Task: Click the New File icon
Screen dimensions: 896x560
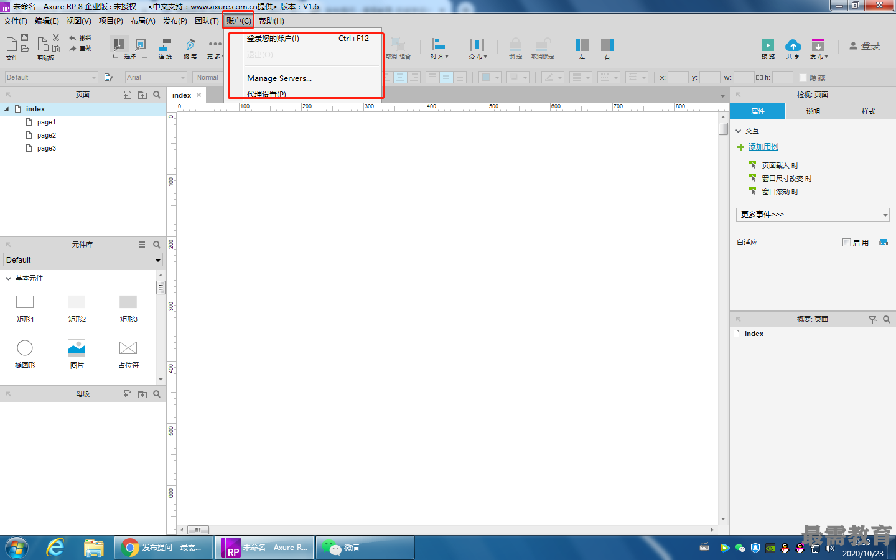Action: (11, 44)
